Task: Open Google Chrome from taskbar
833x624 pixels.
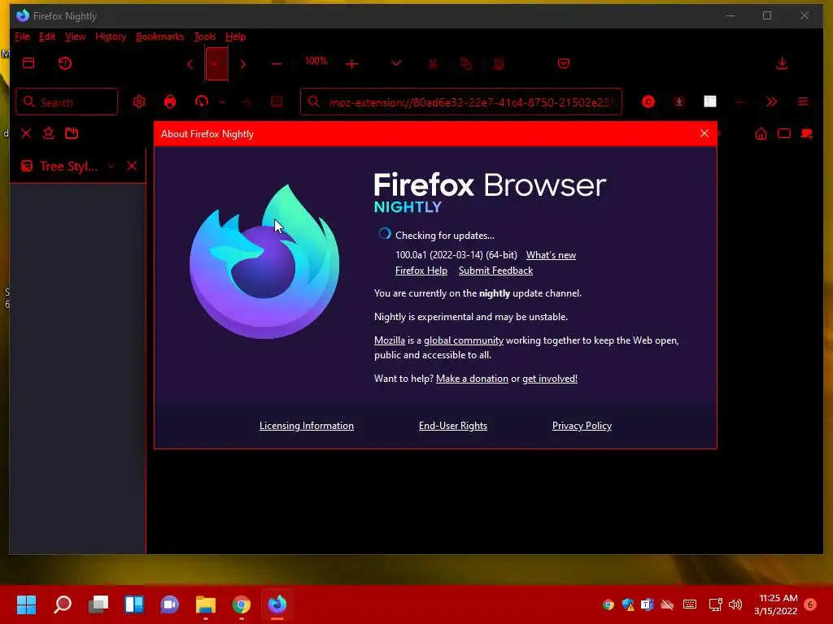Action: [x=241, y=604]
